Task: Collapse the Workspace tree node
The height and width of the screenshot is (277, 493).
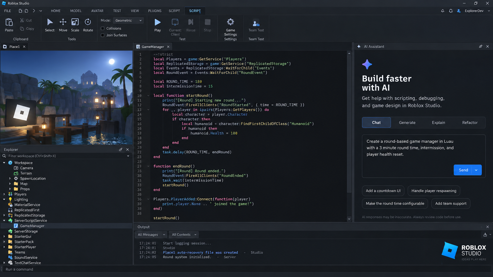Action: click(4, 163)
